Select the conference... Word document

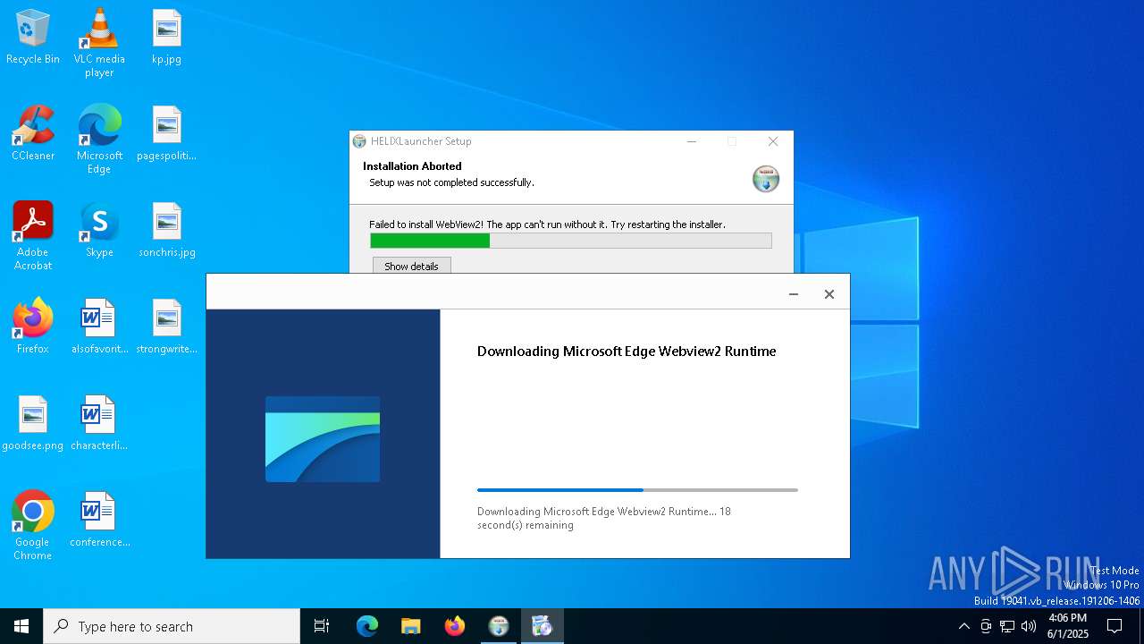(99, 520)
